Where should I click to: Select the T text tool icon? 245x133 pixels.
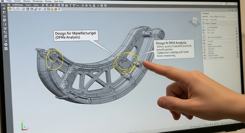[x=70, y=5]
